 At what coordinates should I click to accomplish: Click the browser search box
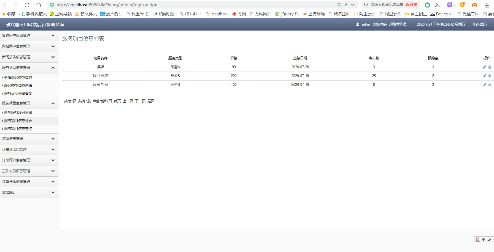[391, 5]
